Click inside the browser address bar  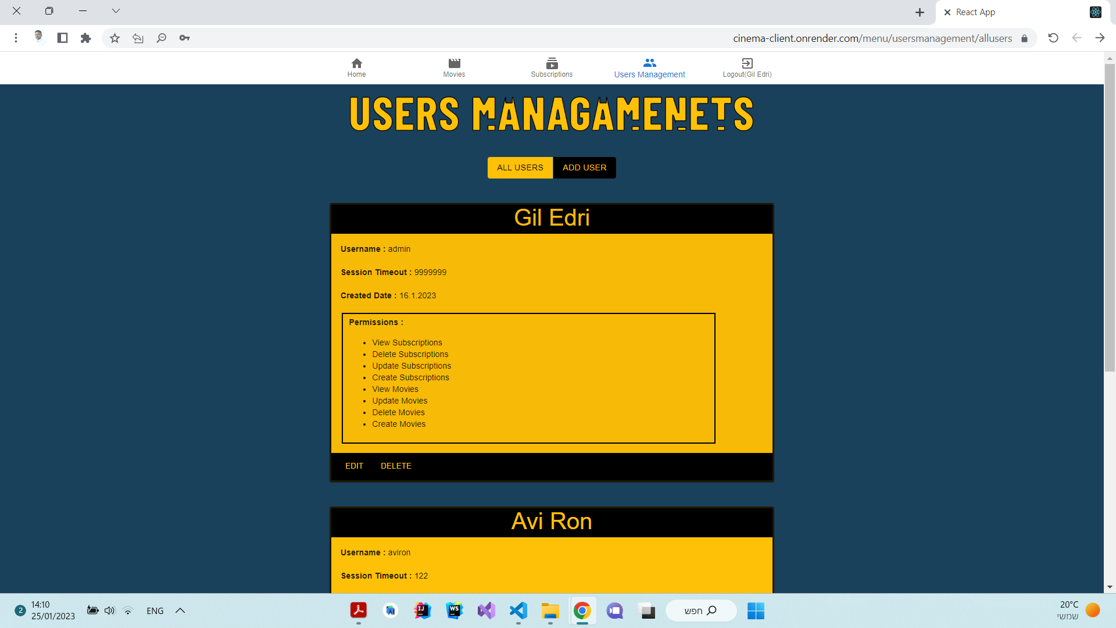pos(872,38)
